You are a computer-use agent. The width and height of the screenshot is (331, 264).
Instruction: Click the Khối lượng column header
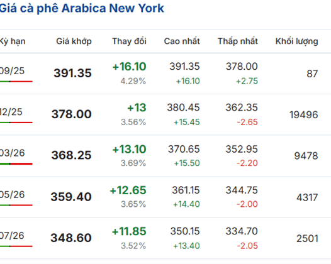coord(296,41)
